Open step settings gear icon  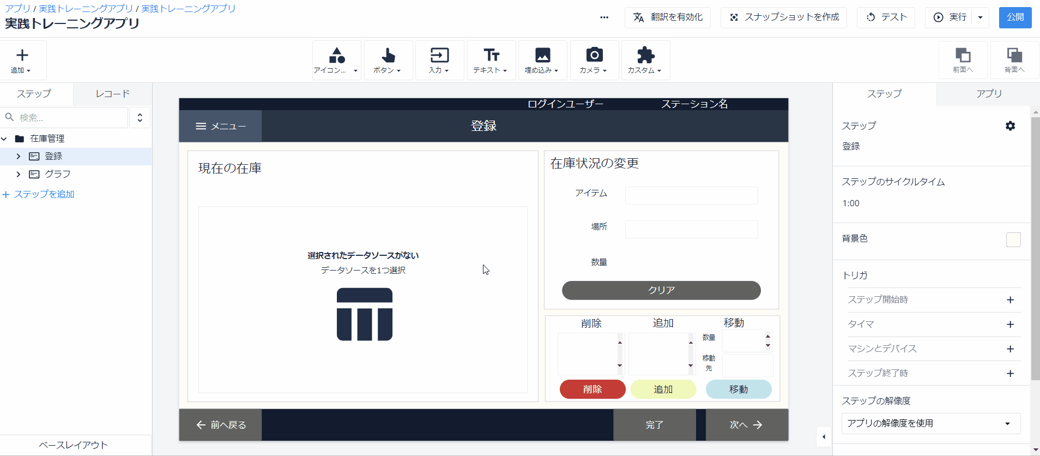[x=1010, y=126]
